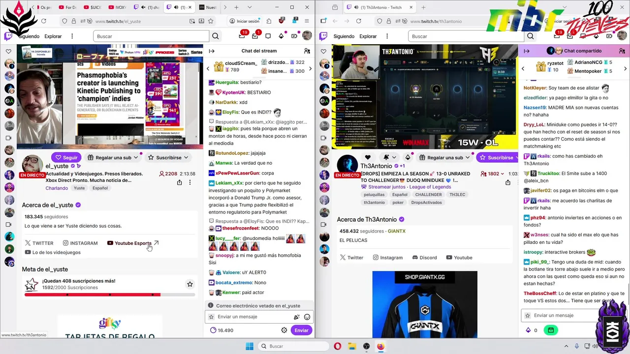The height and width of the screenshot is (354, 630).
Task: Reload page in Th3Antonio browser window
Action: point(358,21)
